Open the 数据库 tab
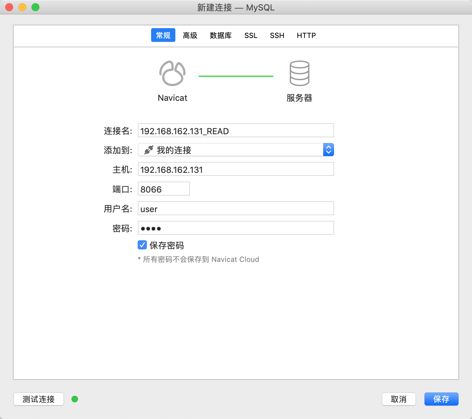The width and height of the screenshot is (472, 419). (x=221, y=35)
